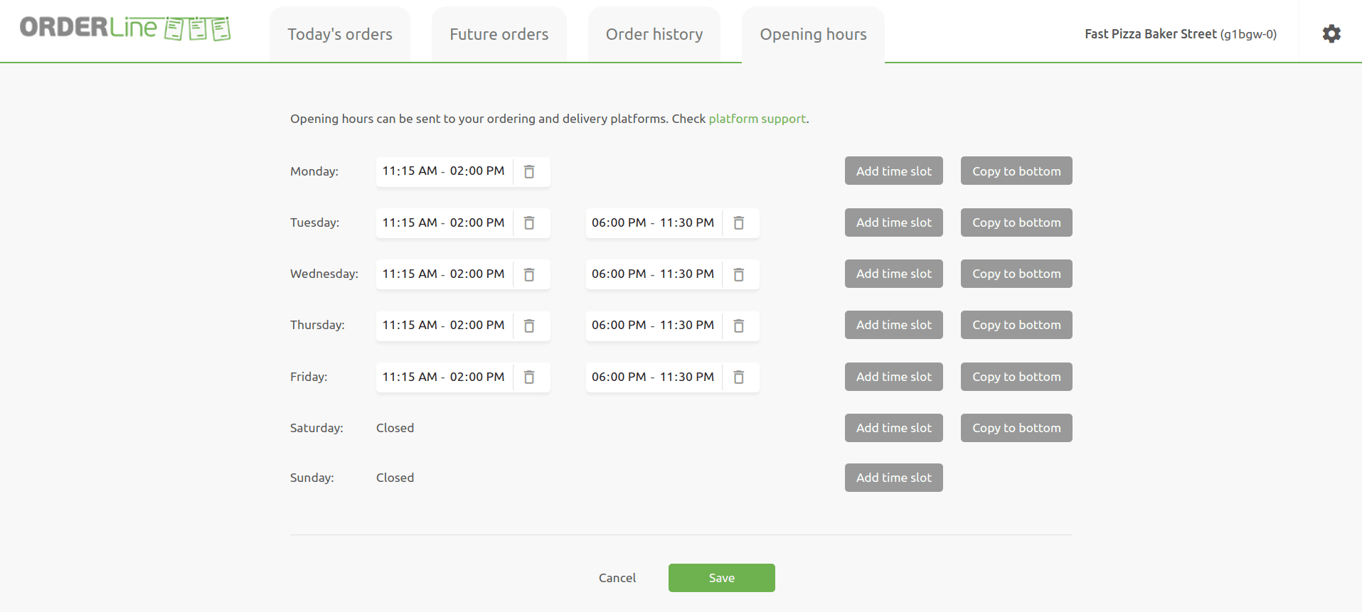
Task: Open the platform support link
Action: (757, 119)
